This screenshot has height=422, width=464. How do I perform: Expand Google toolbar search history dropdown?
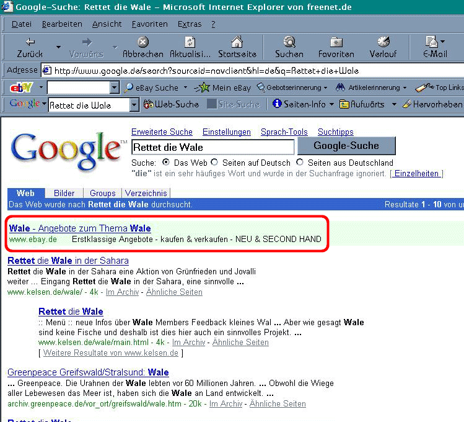[x=134, y=105]
